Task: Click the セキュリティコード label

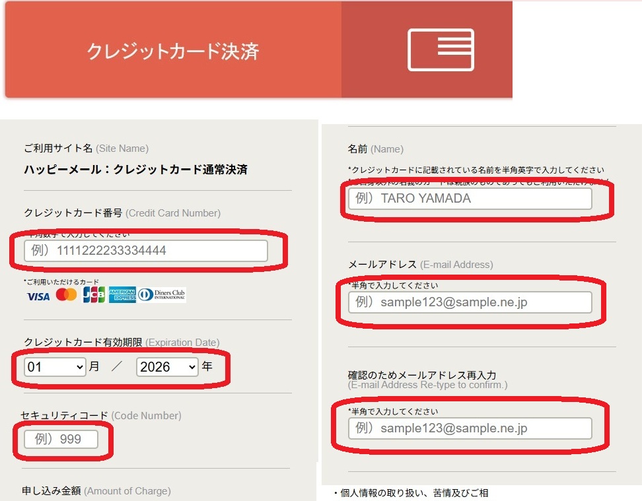Action: point(65,415)
